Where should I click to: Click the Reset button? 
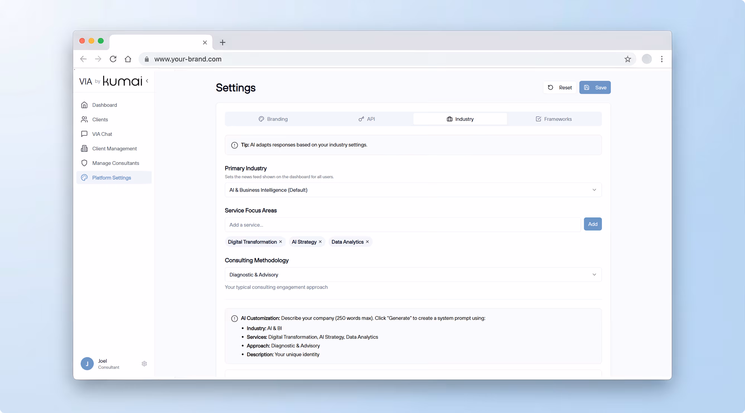[x=560, y=87]
